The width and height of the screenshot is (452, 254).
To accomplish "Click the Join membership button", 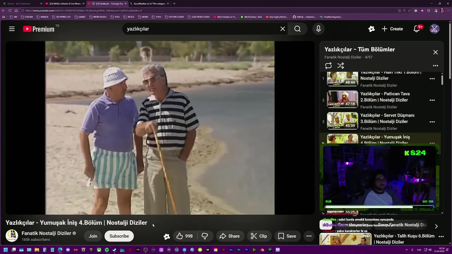I will [93, 236].
